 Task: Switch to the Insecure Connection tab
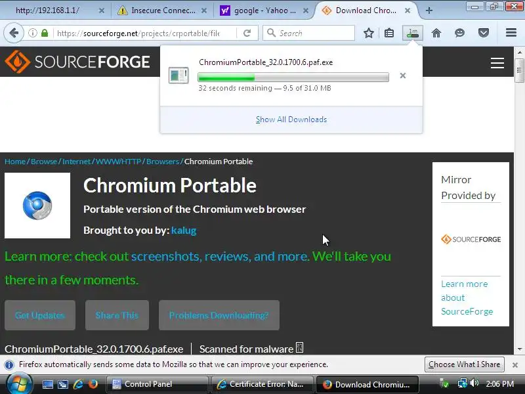point(162,11)
